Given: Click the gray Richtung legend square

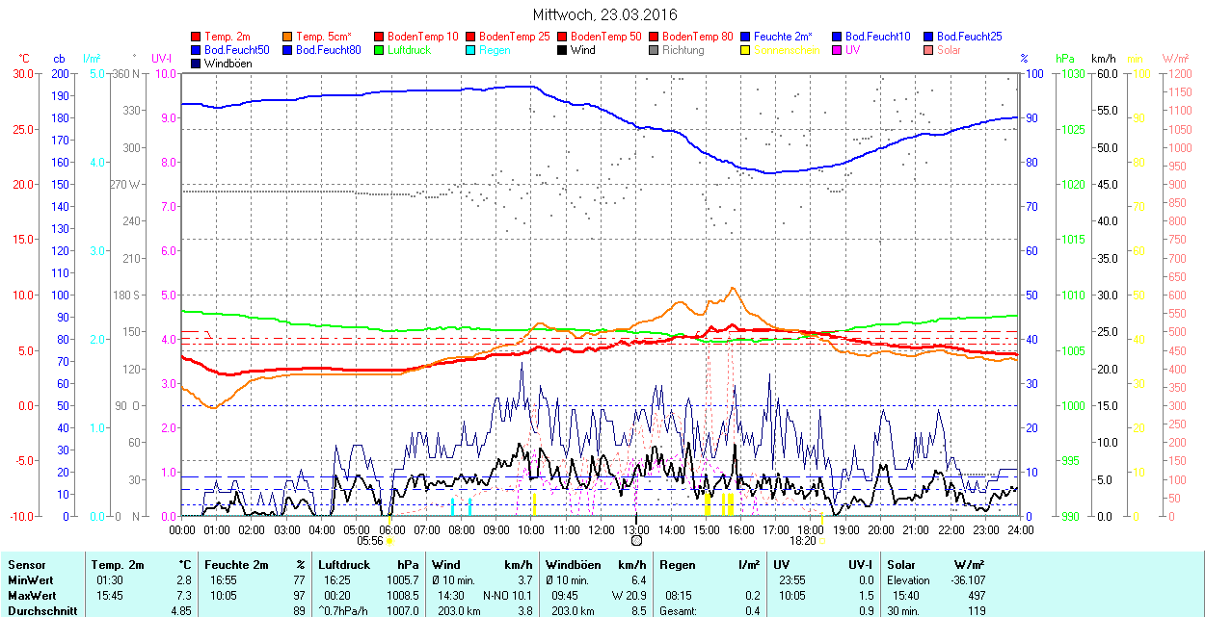Looking at the screenshot, I should tap(654, 50).
